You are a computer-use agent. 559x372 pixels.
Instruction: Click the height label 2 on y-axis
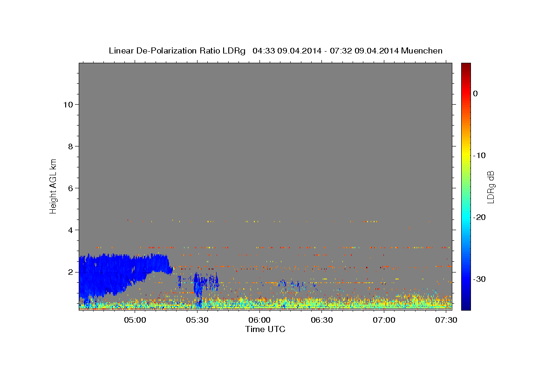pos(69,272)
